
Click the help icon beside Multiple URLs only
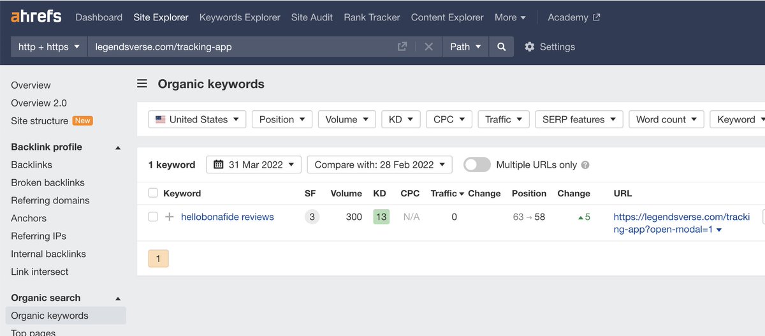[x=585, y=164]
